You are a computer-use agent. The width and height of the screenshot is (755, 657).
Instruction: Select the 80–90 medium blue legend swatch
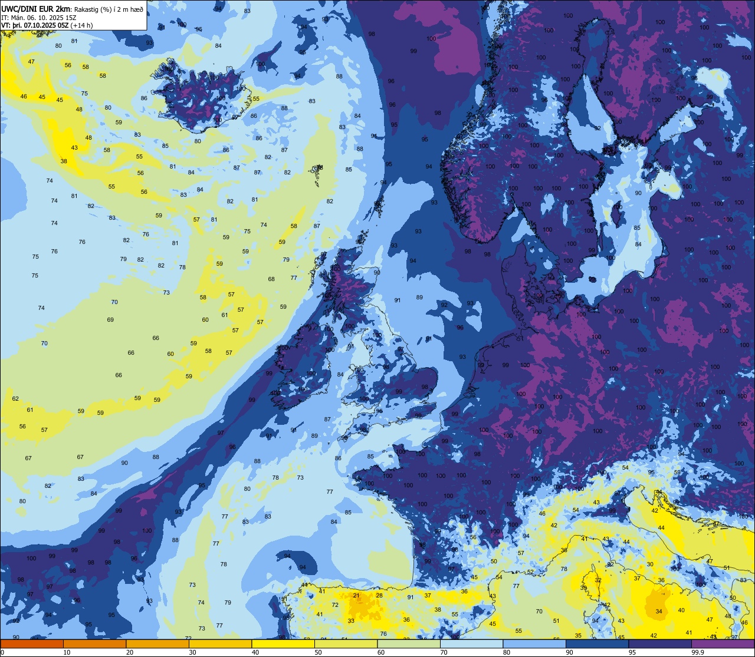534,643
